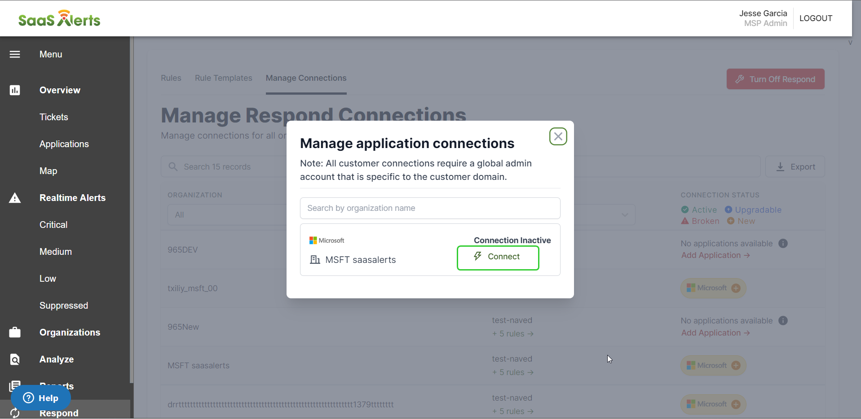Click the Export button
The image size is (861, 419).
795,167
